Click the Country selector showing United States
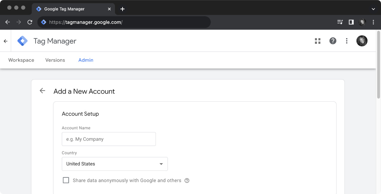 (115, 164)
